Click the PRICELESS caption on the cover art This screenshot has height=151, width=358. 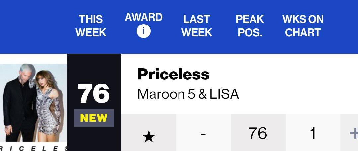(x=33, y=148)
